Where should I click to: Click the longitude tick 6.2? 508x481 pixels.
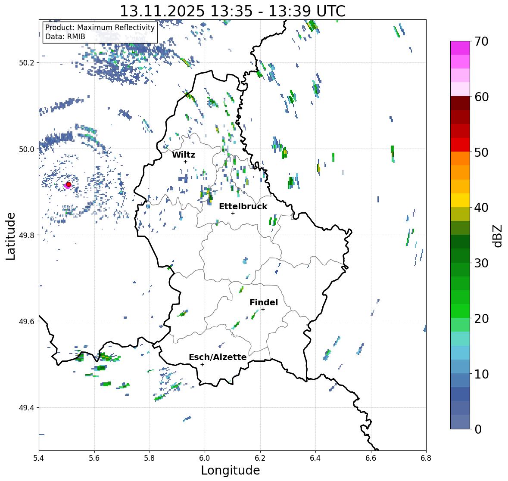coord(260,458)
